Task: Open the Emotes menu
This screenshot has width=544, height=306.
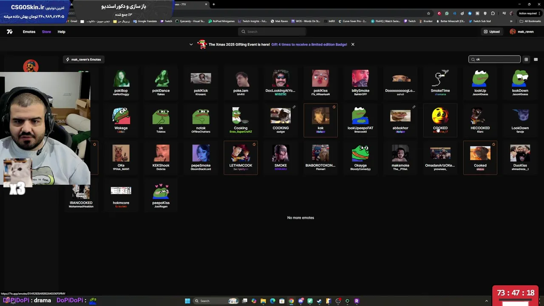Action: pos(29,31)
